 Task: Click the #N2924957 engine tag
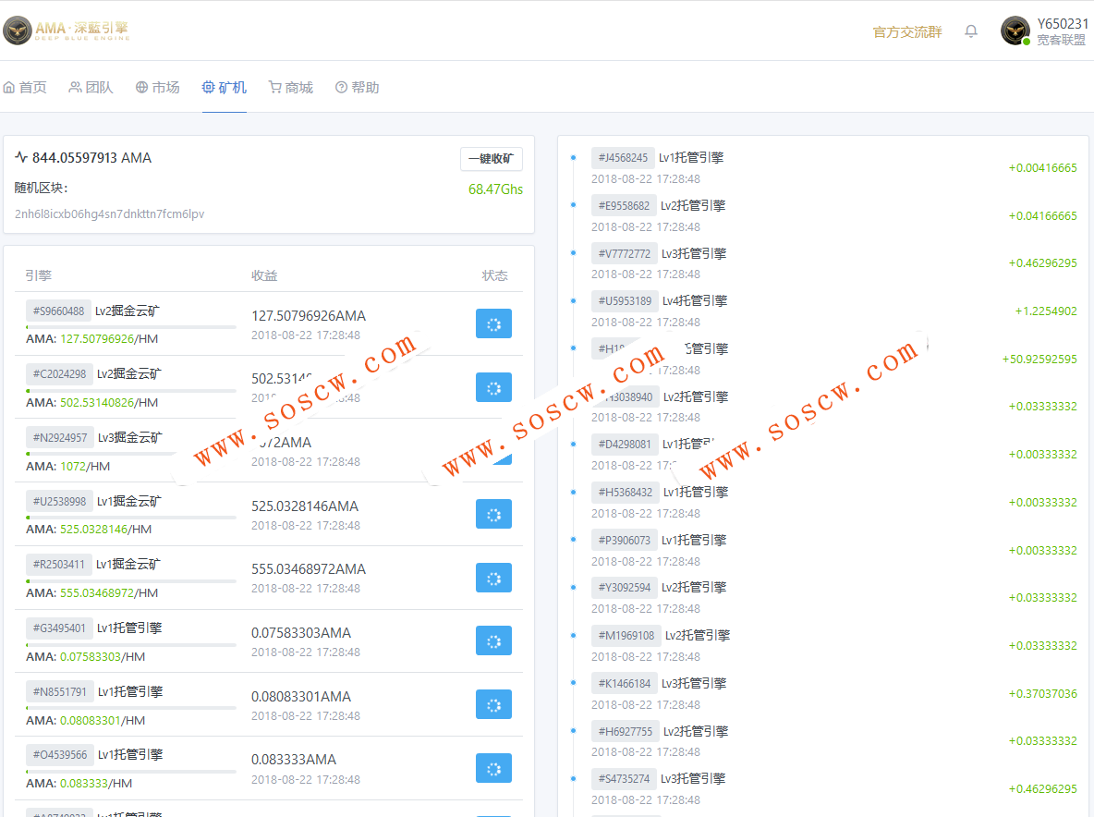pyautogui.click(x=60, y=437)
